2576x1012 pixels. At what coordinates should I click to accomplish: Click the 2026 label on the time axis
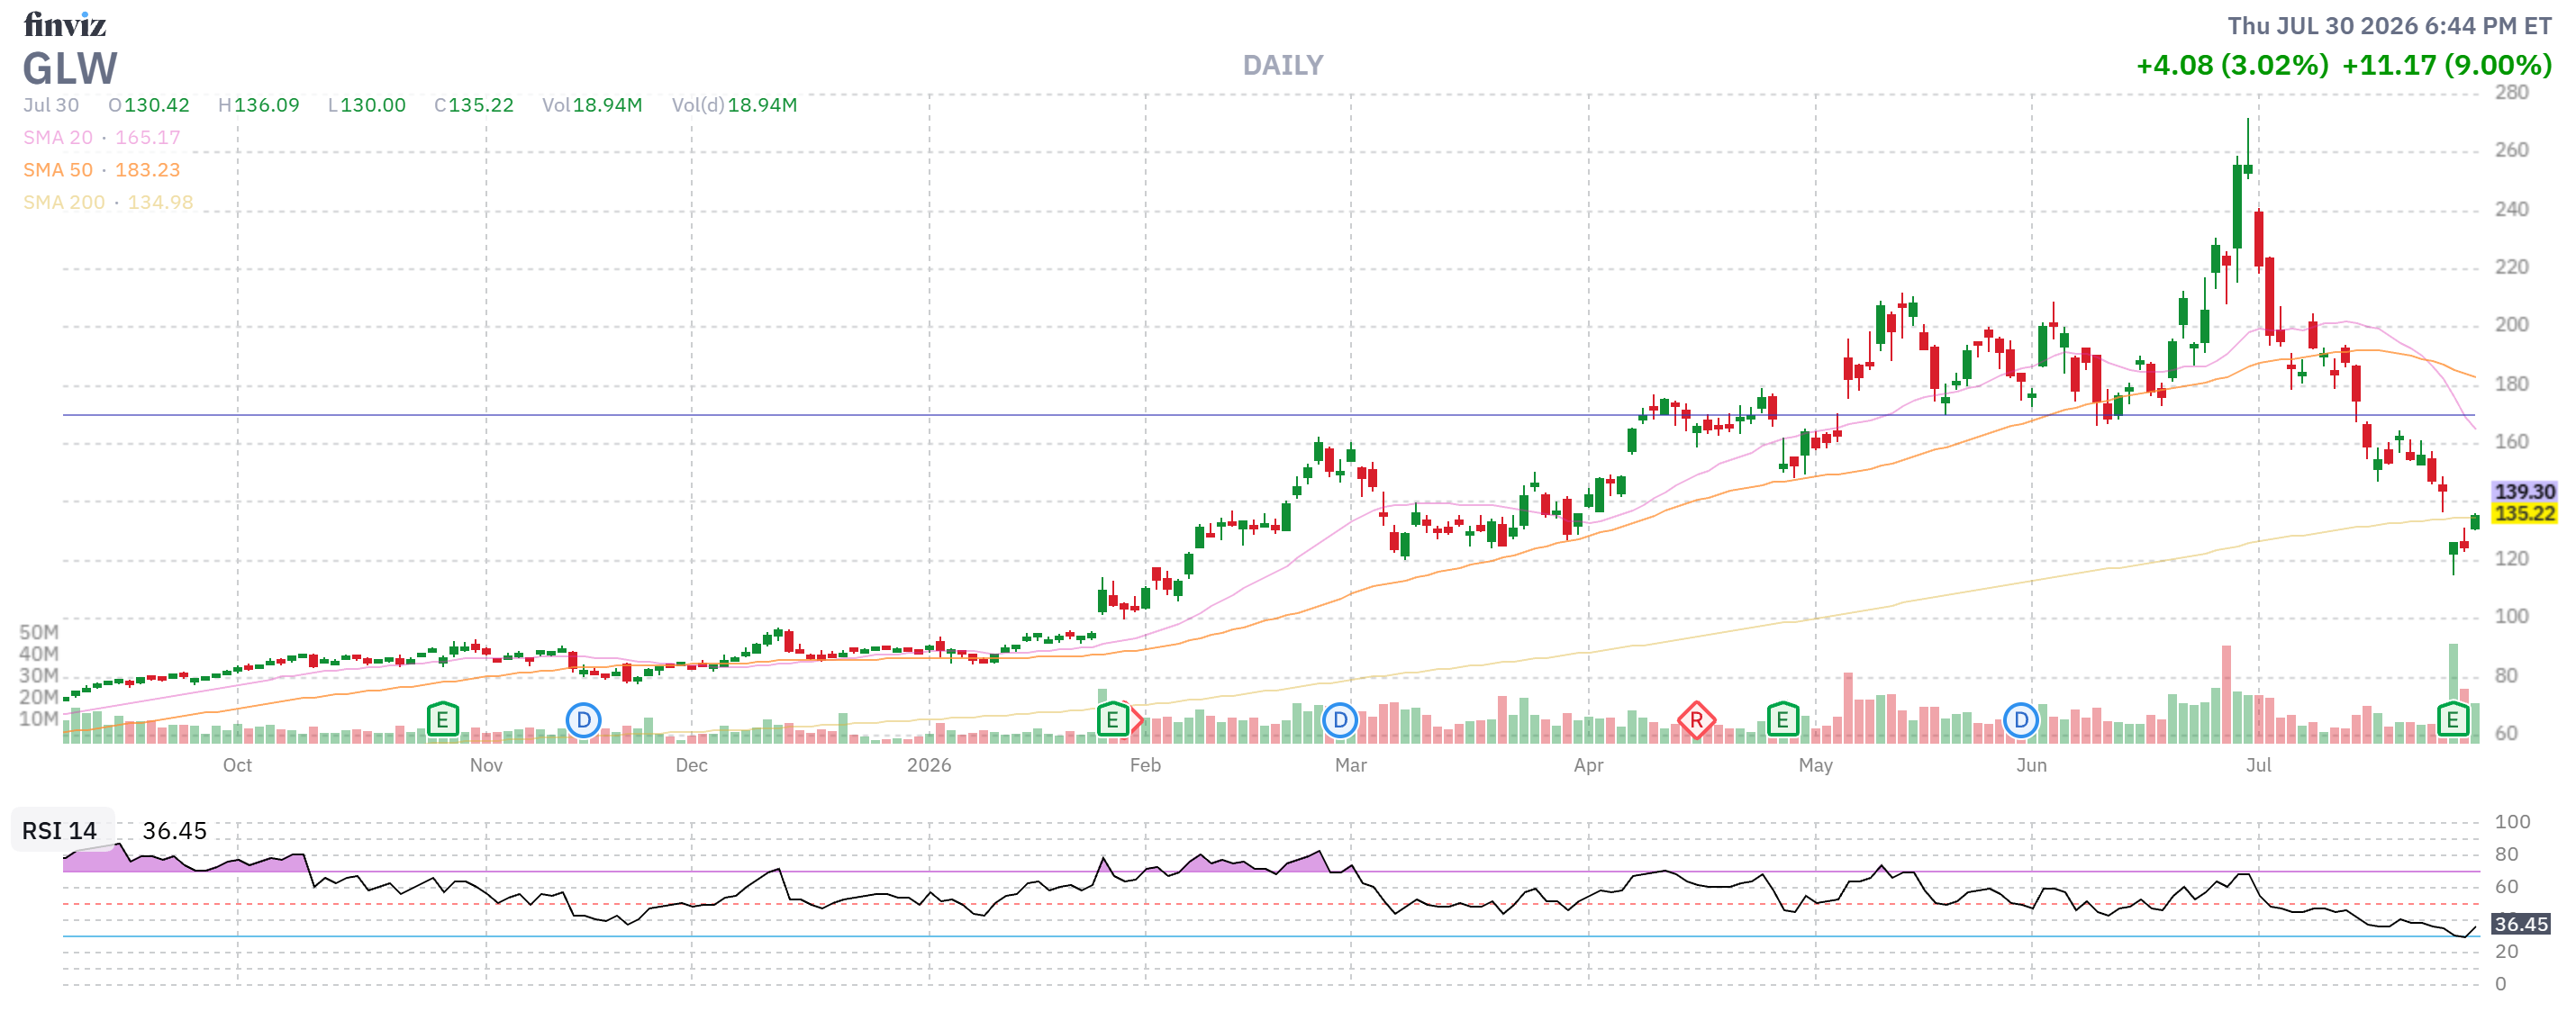(x=929, y=765)
